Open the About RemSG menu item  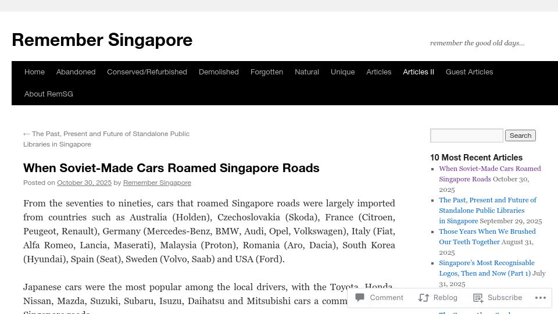(49, 94)
